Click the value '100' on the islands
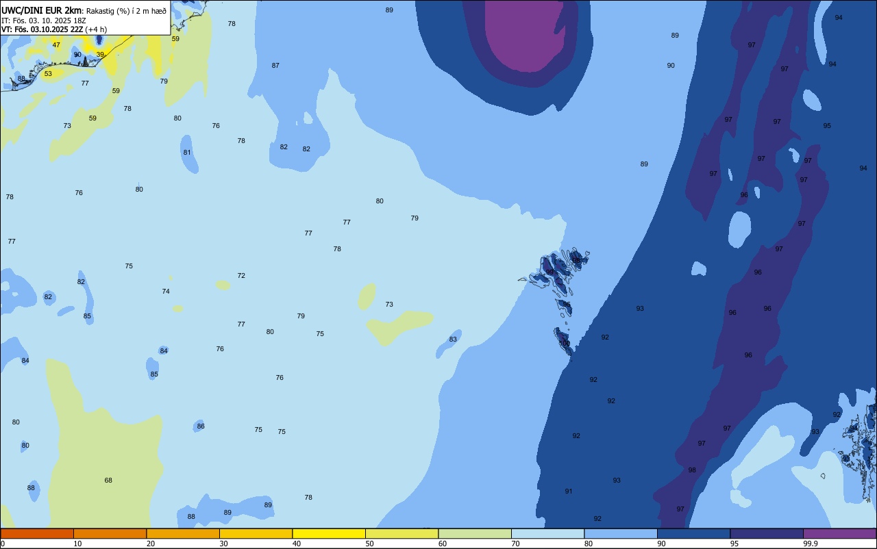Screen dimensions: 877x549 point(565,344)
